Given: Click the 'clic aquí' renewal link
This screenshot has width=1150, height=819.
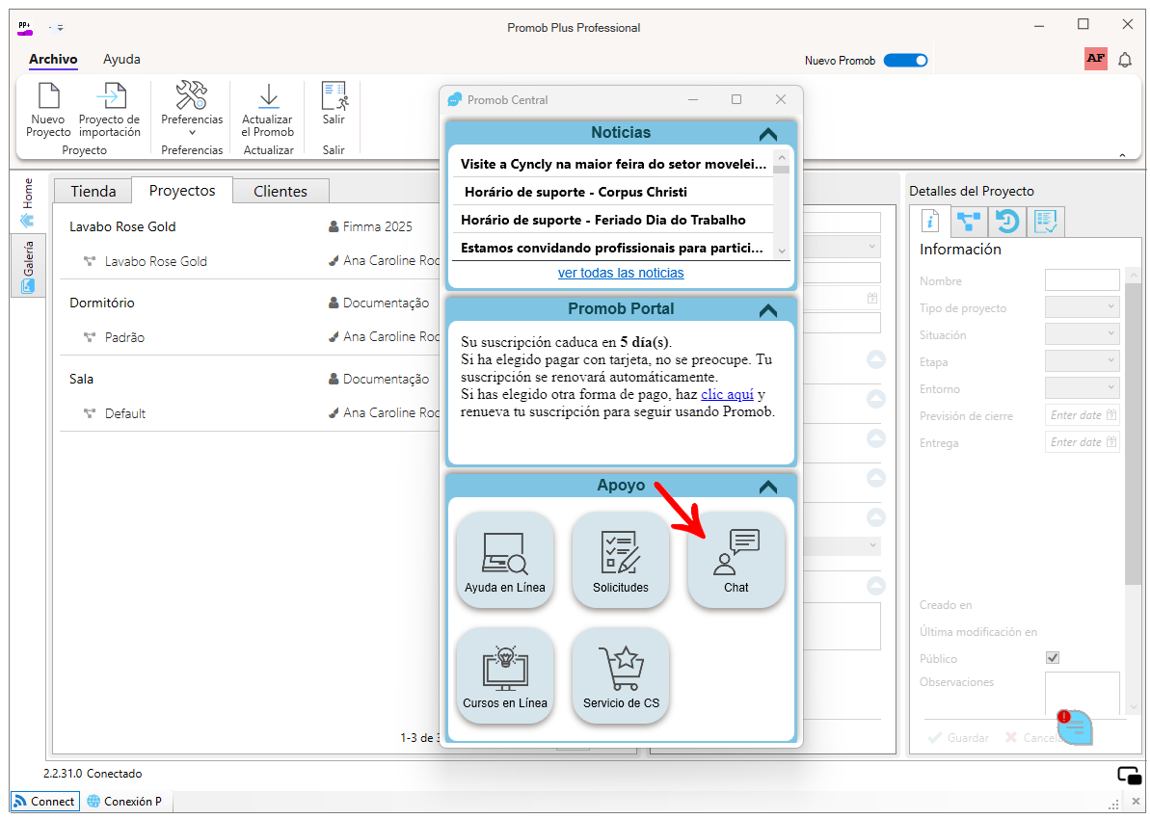Looking at the screenshot, I should coord(727,394).
